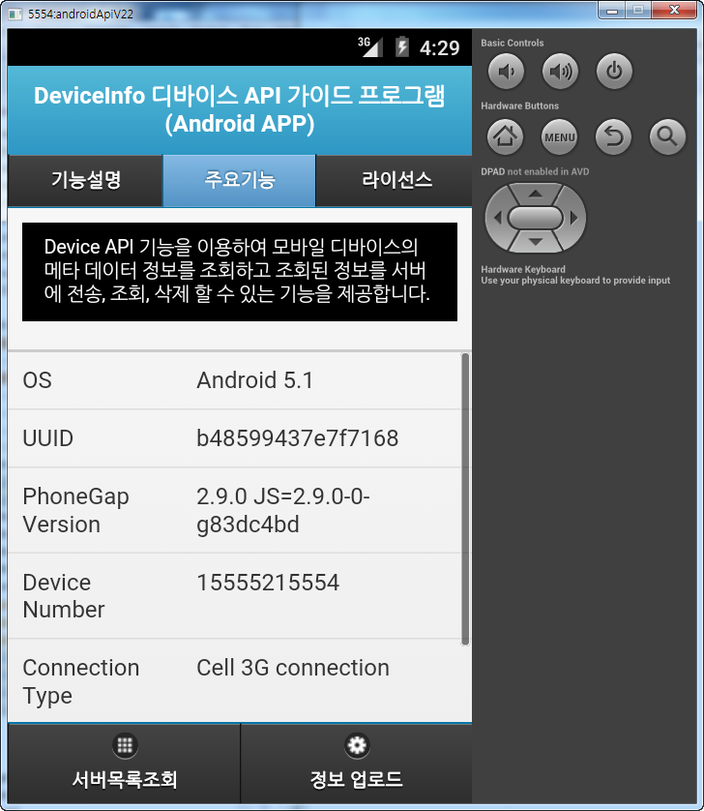The height and width of the screenshot is (811, 704).
Task: Select the 주요기능 tab
Action: click(x=239, y=180)
